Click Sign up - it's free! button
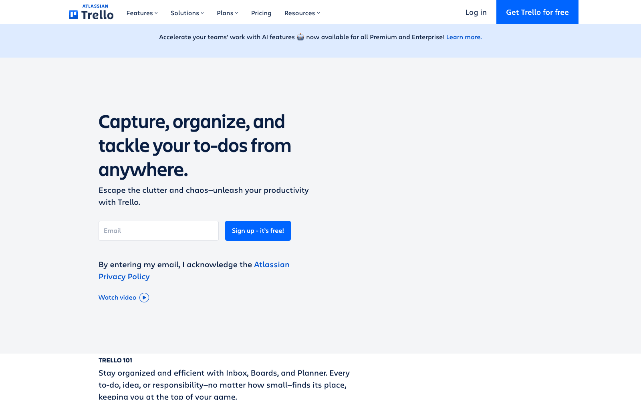 coord(258,231)
